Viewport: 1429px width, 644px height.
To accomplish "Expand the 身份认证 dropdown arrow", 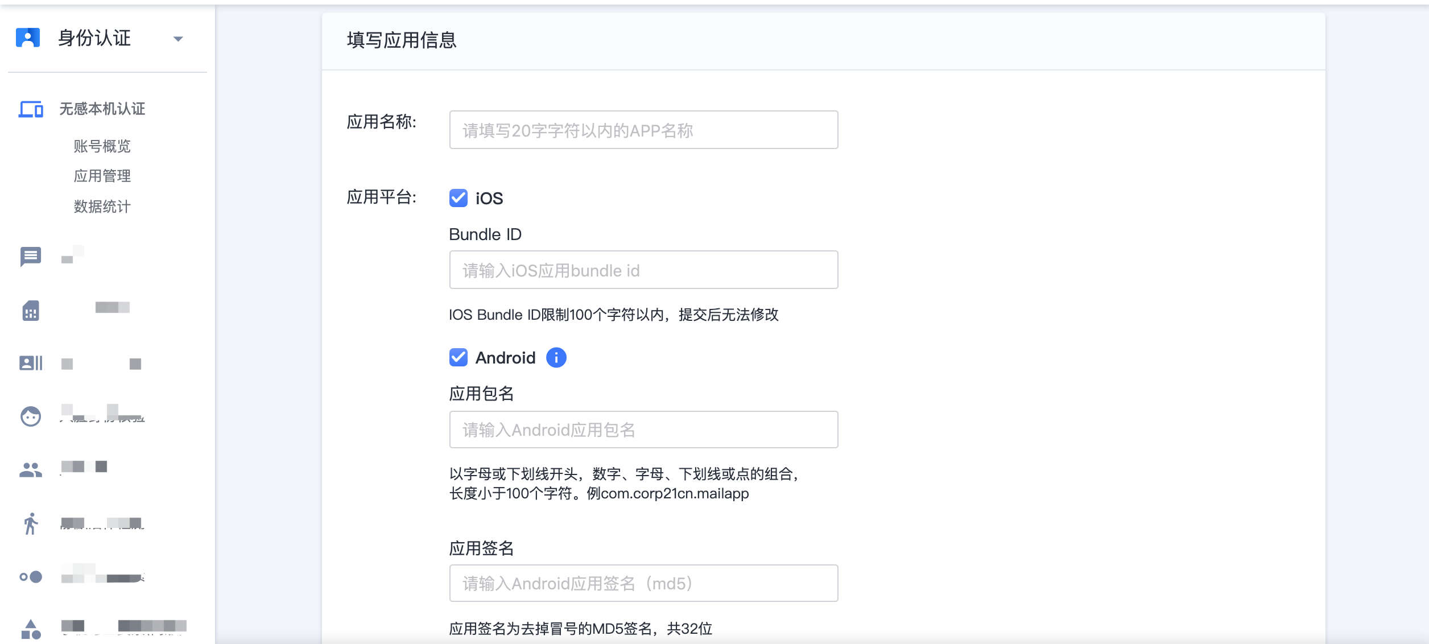I will 178,39.
